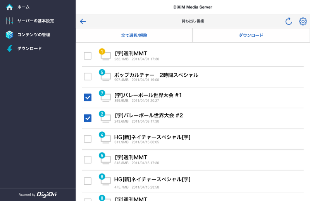
Task: Click the 475.7MB size text
Action: tap(121, 187)
